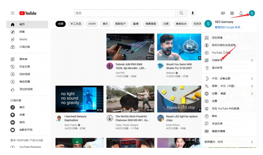
Task: Play chainsaw Stihl MS 881 thumbnail
Action: coord(130,99)
